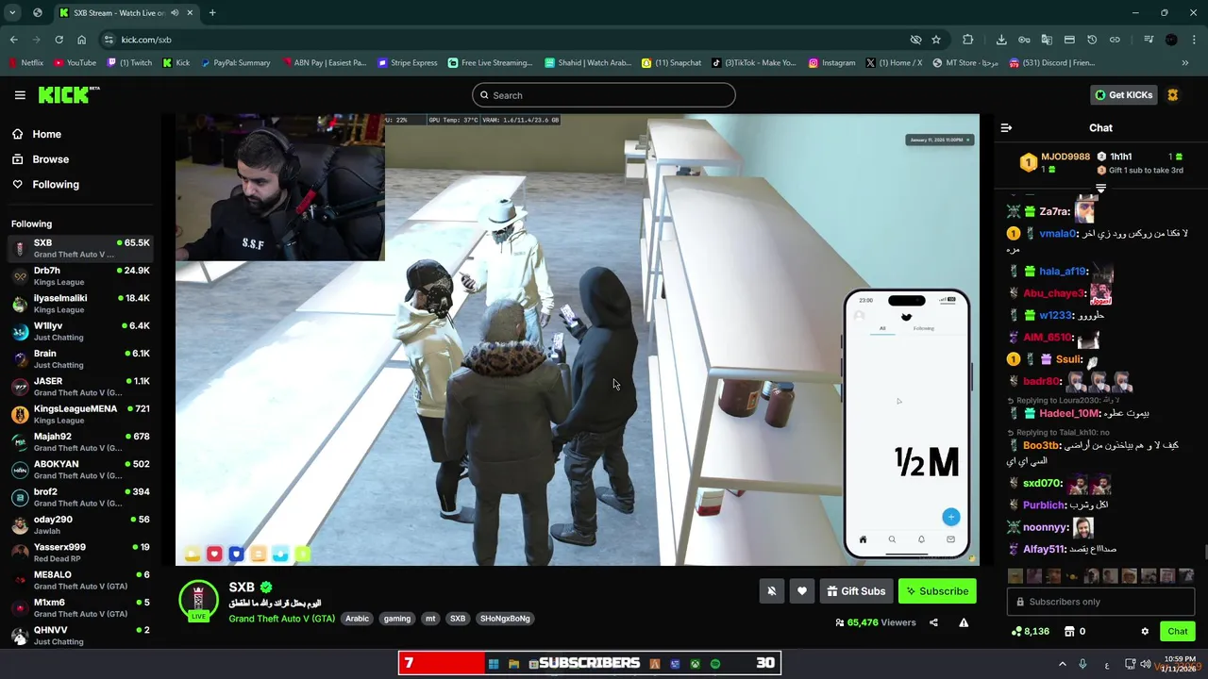Open Drb7h channel in Following list

80,276
